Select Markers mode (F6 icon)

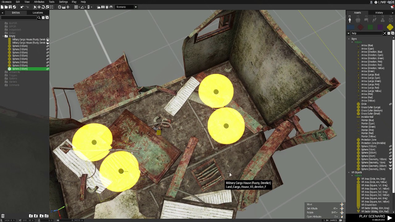pos(391,20)
